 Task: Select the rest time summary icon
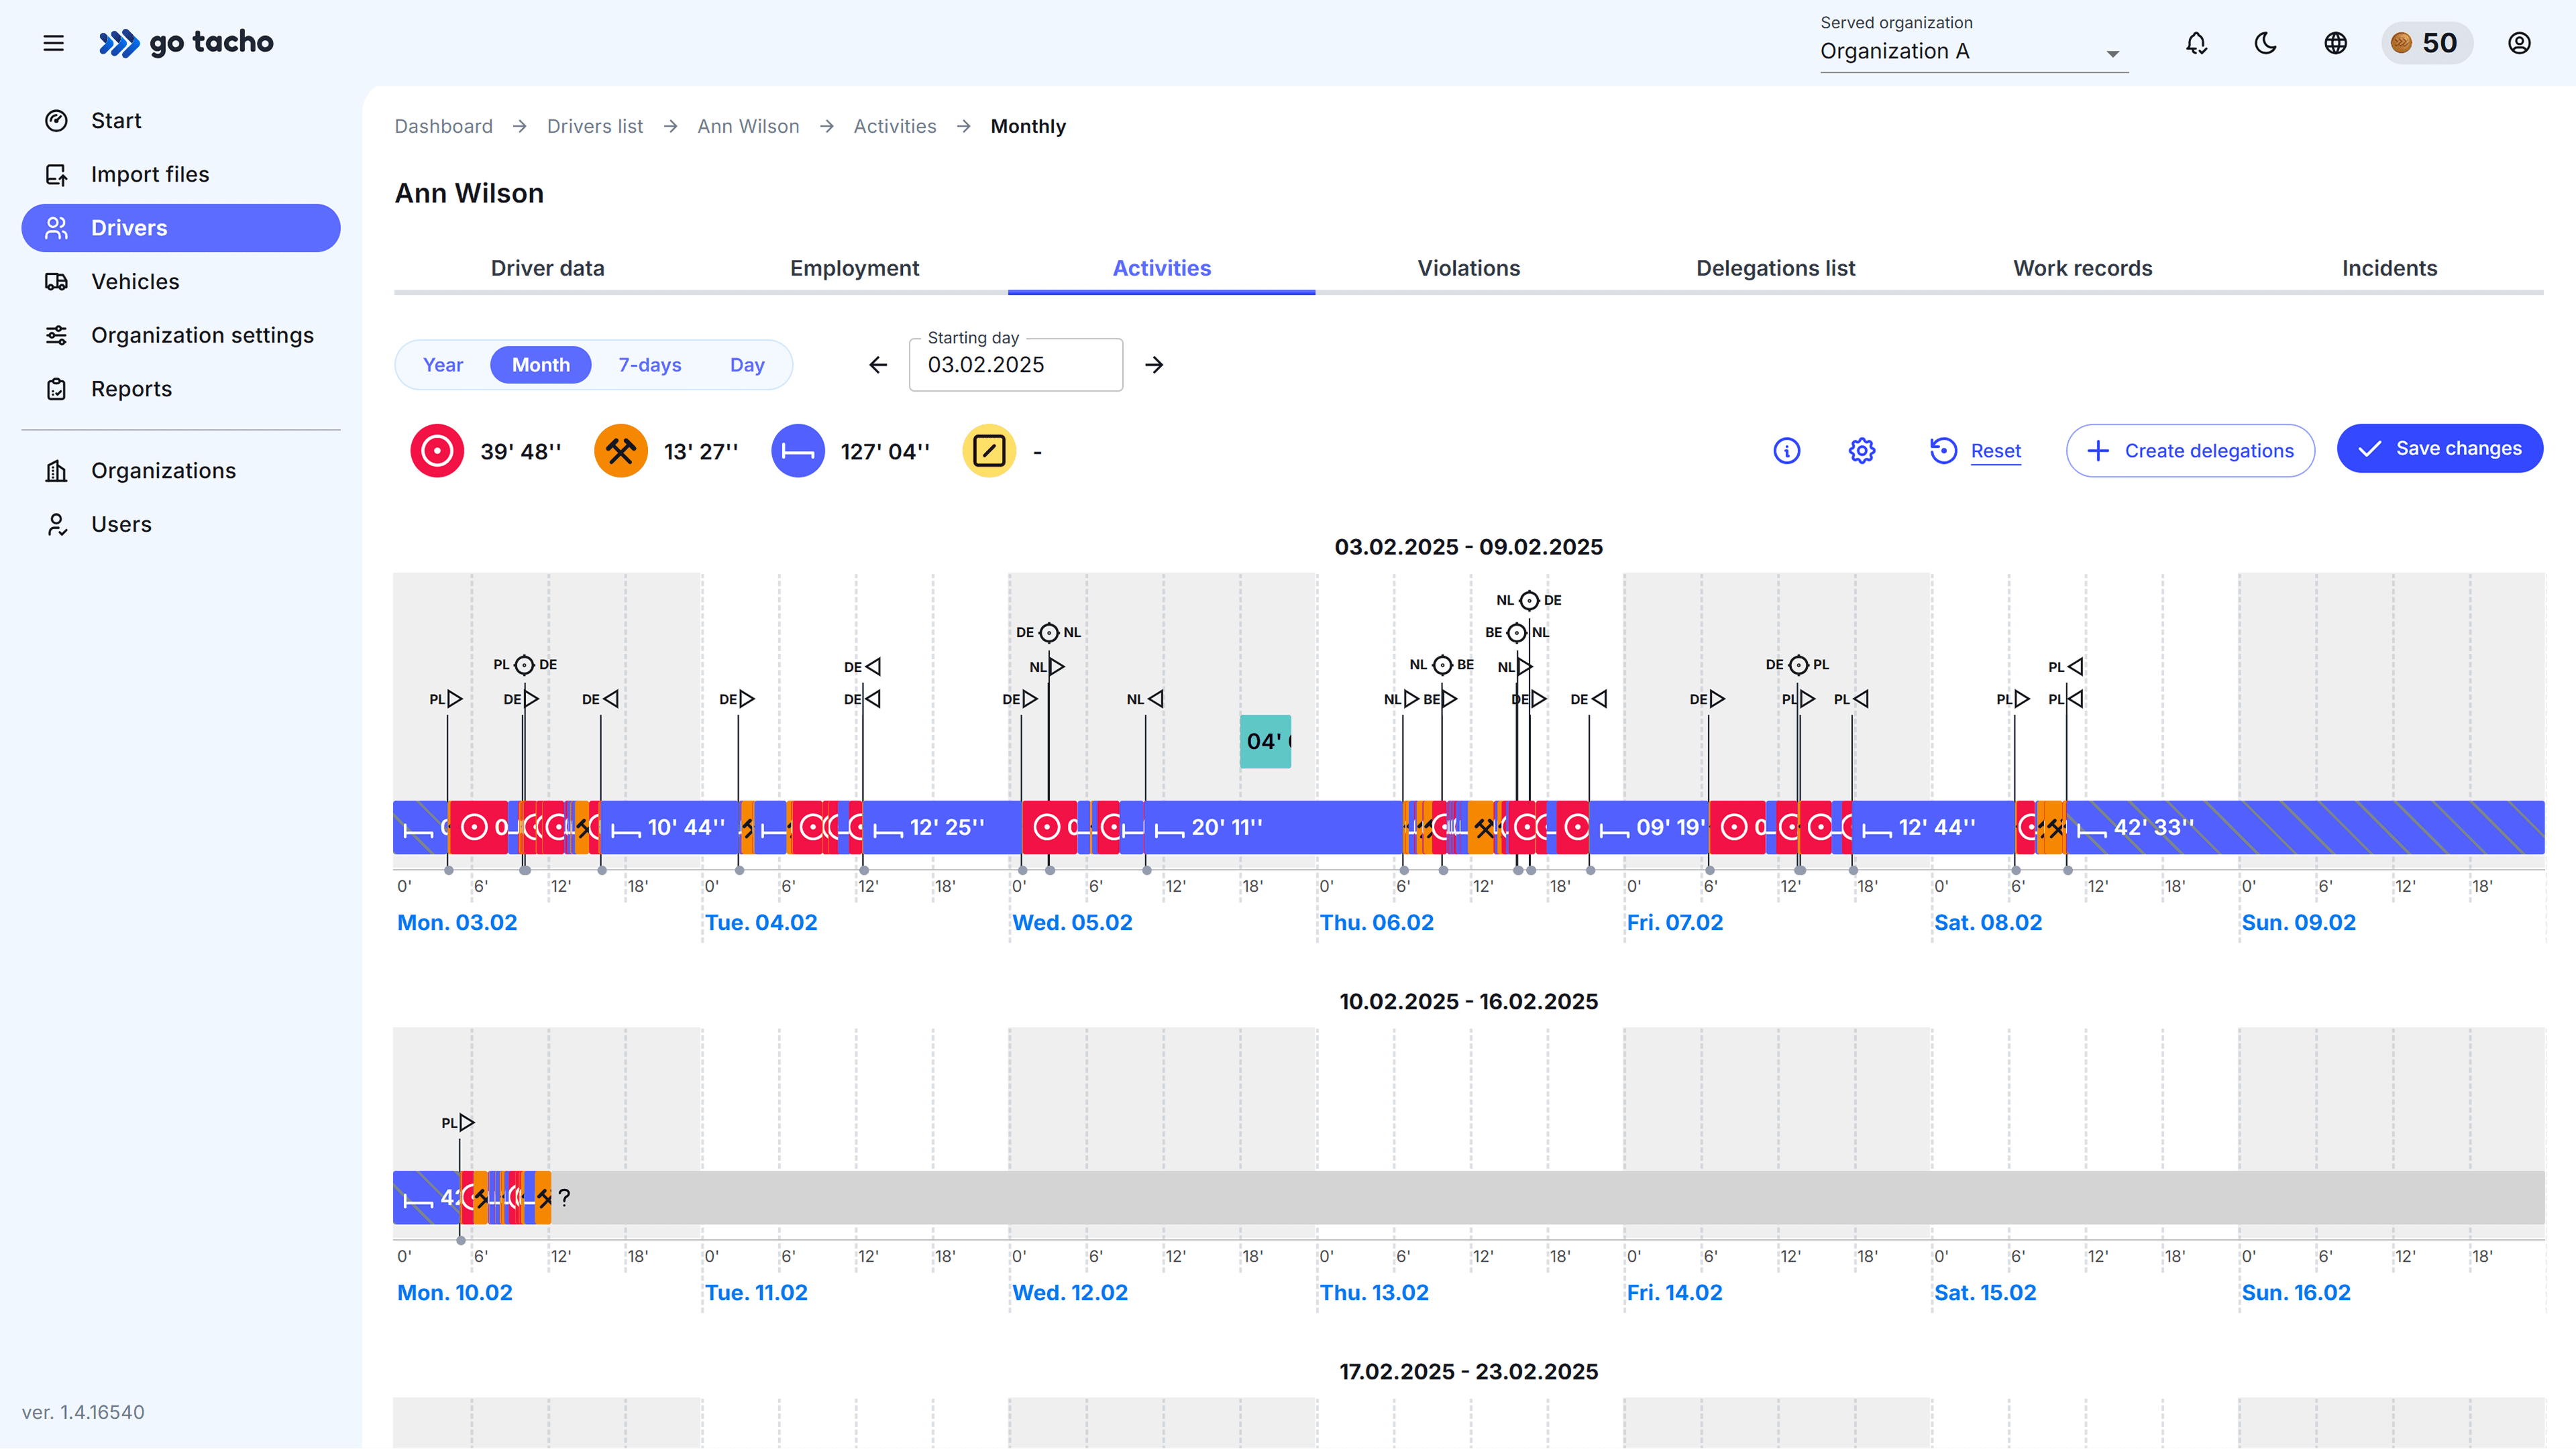point(798,451)
